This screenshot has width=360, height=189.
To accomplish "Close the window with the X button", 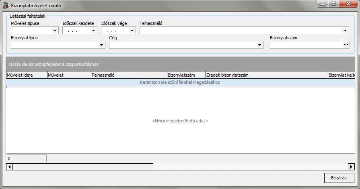I will point(348,4).
